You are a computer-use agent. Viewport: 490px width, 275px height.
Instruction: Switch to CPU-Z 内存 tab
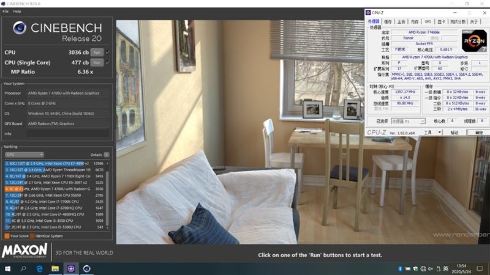pos(415,21)
